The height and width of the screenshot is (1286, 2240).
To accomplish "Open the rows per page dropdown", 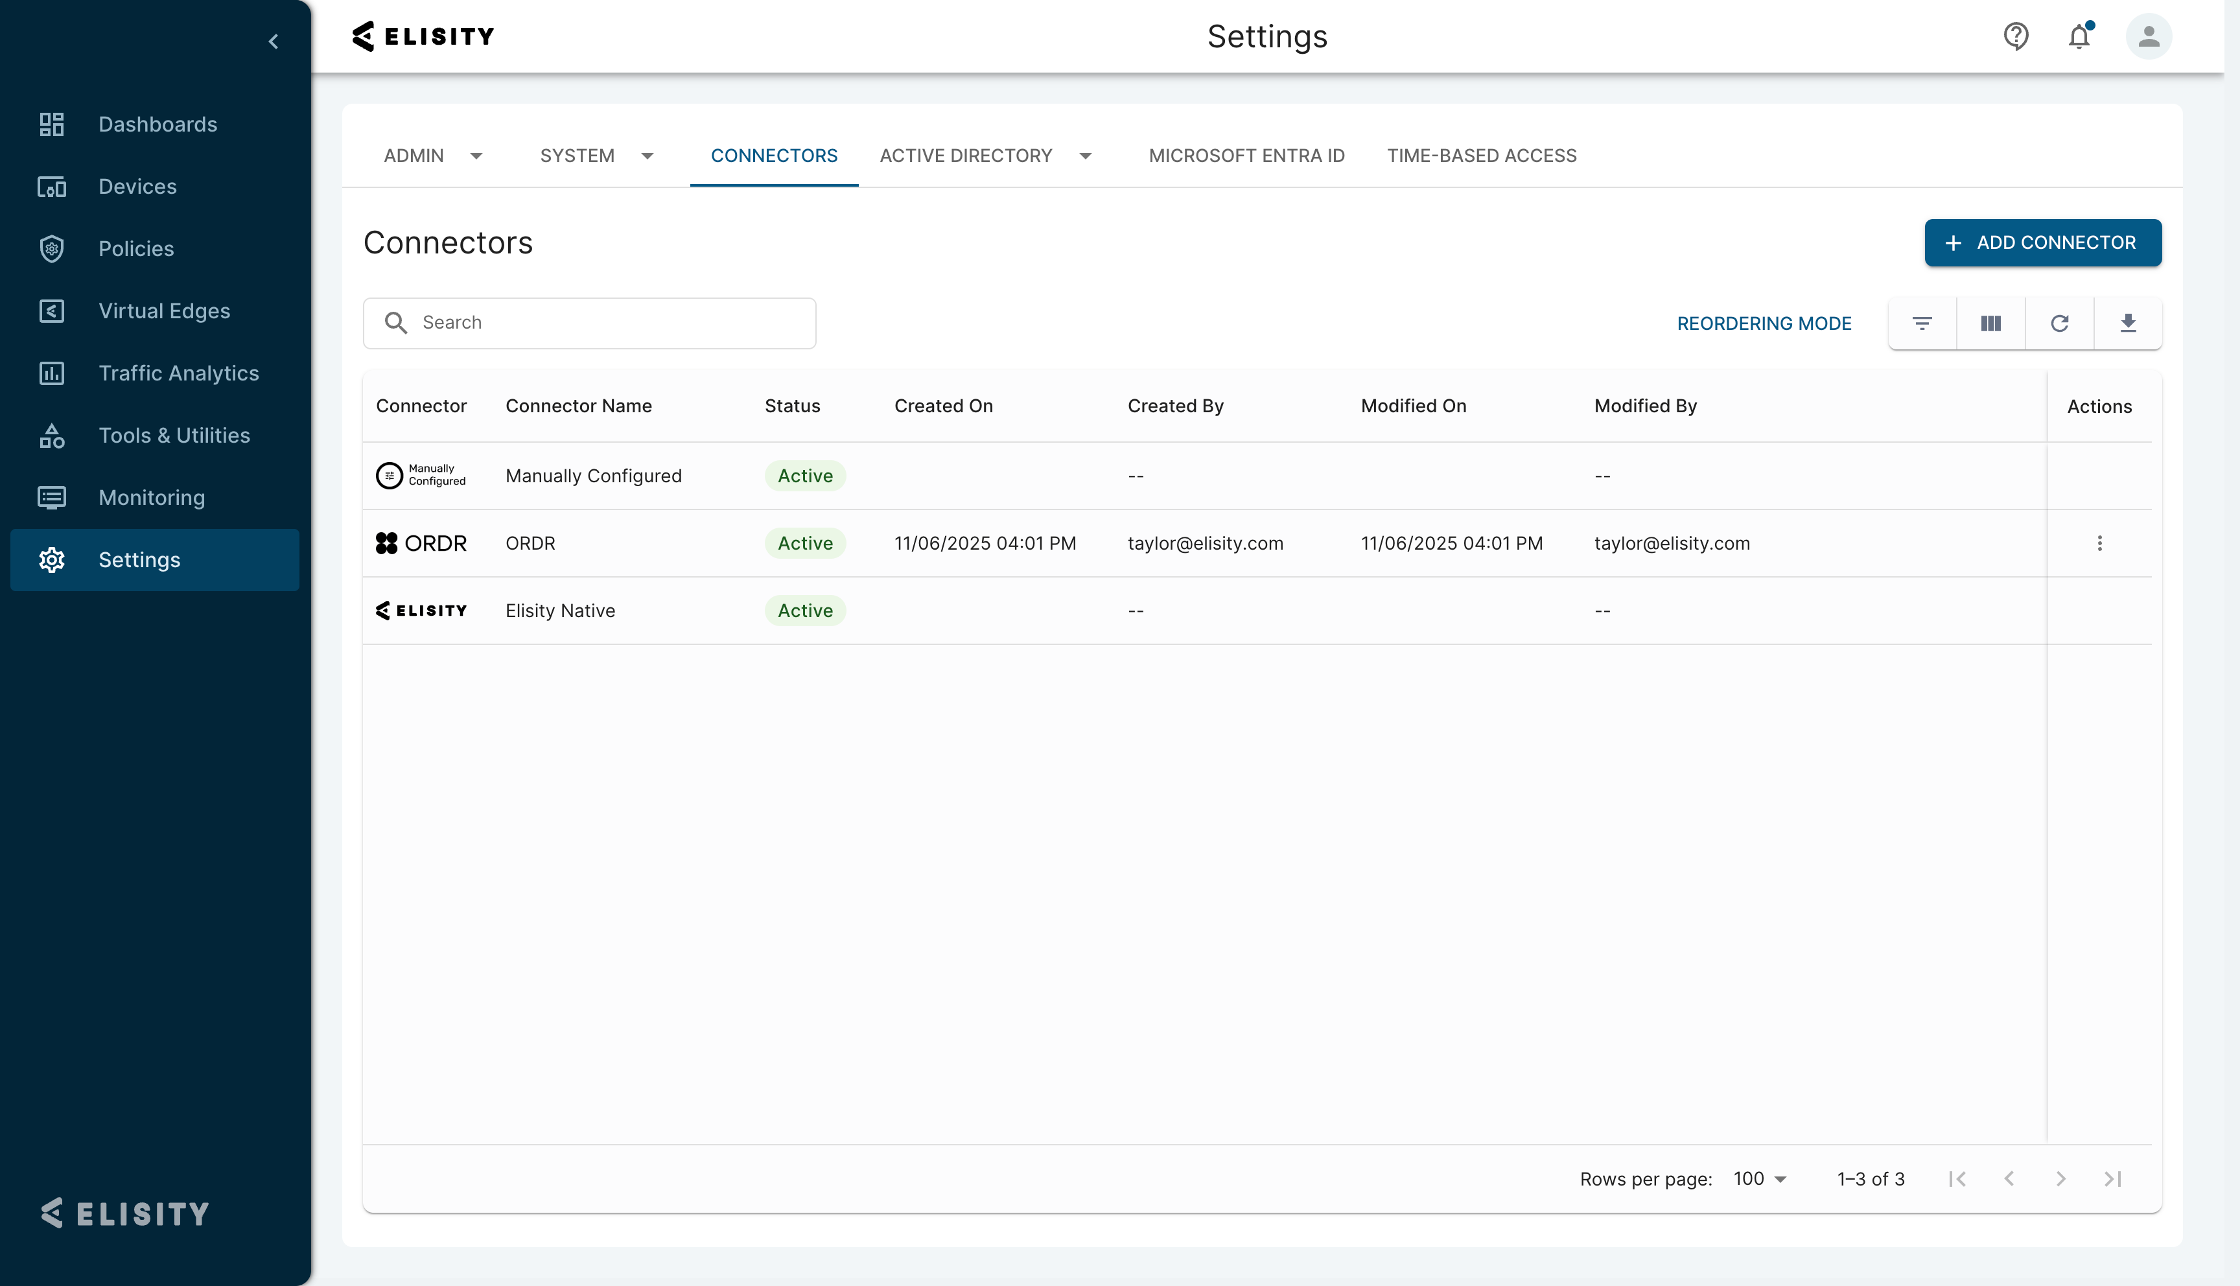I will [1760, 1179].
